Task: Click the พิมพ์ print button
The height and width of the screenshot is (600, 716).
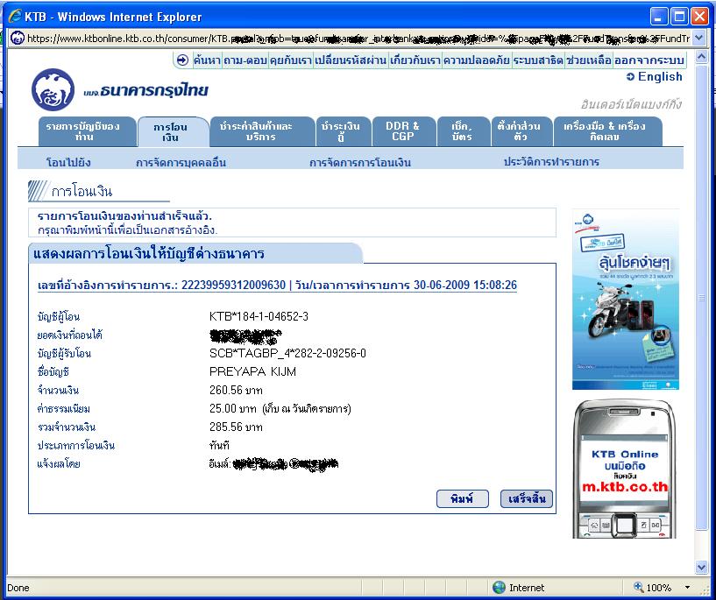Action: 462,498
